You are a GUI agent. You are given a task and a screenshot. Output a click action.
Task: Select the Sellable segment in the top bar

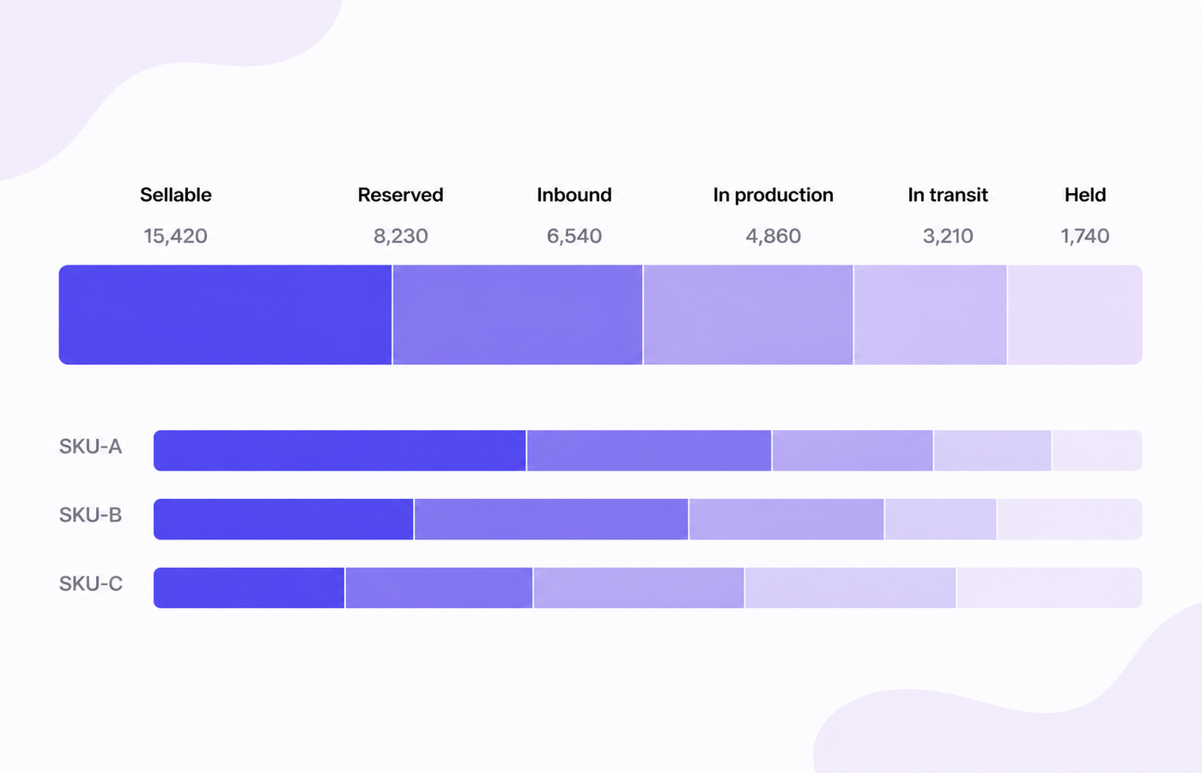pos(226,314)
